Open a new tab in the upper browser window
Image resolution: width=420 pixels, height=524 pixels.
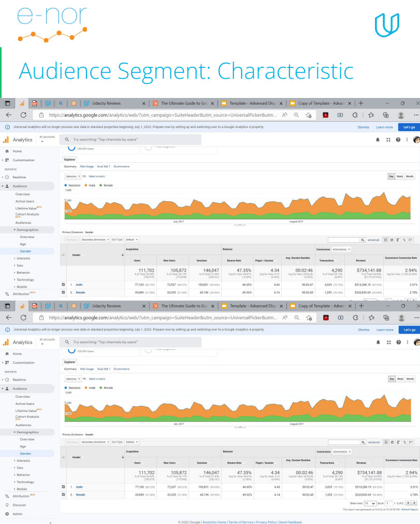click(360, 103)
